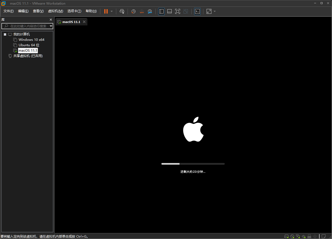Select 我的计算机 in the library
Image resolution: width=332 pixels, height=239 pixels.
click(x=22, y=34)
